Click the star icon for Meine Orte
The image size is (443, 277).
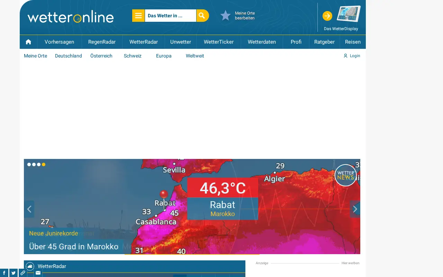(226, 16)
